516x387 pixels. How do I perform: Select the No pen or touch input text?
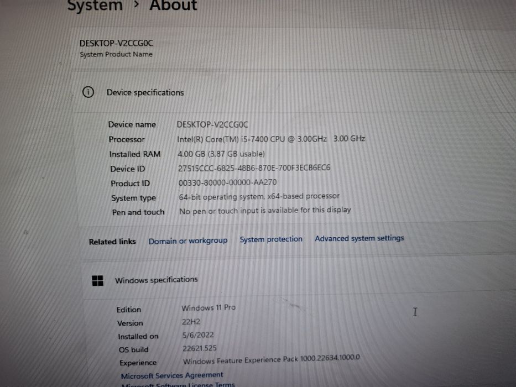(x=265, y=211)
